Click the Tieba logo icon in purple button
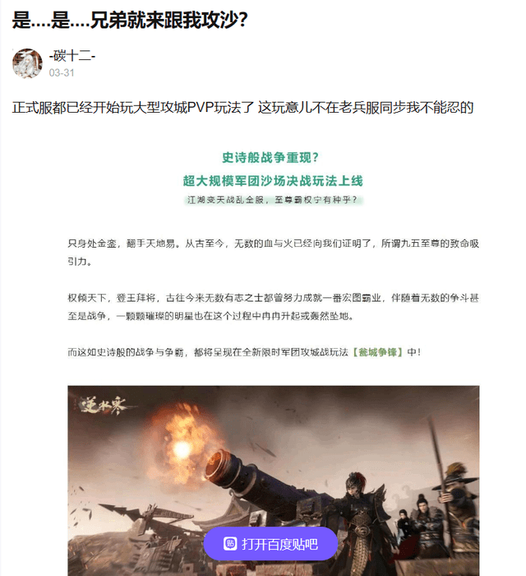The height and width of the screenshot is (576, 526). (230, 544)
